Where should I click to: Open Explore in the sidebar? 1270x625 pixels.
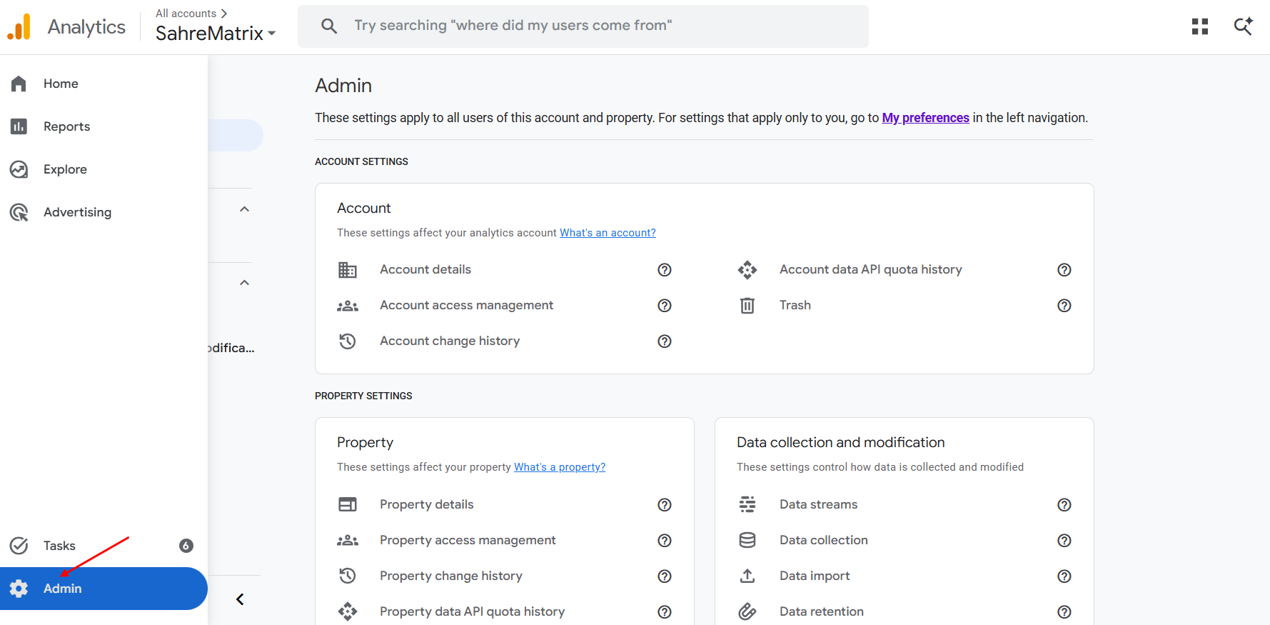point(104,169)
